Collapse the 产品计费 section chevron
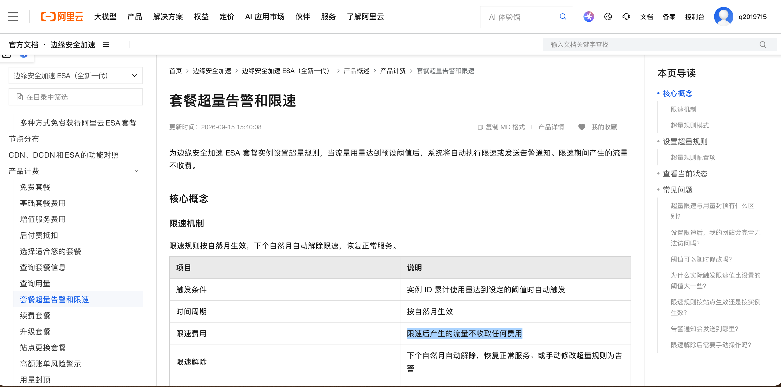This screenshot has width=781, height=387. 137,171
